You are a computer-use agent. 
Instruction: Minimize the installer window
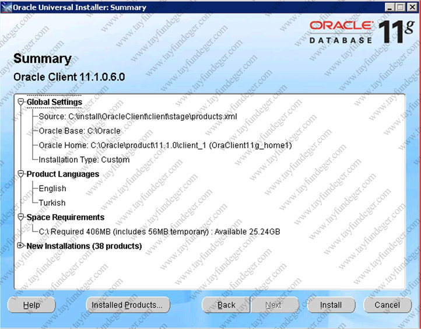pyautogui.click(x=389, y=7)
